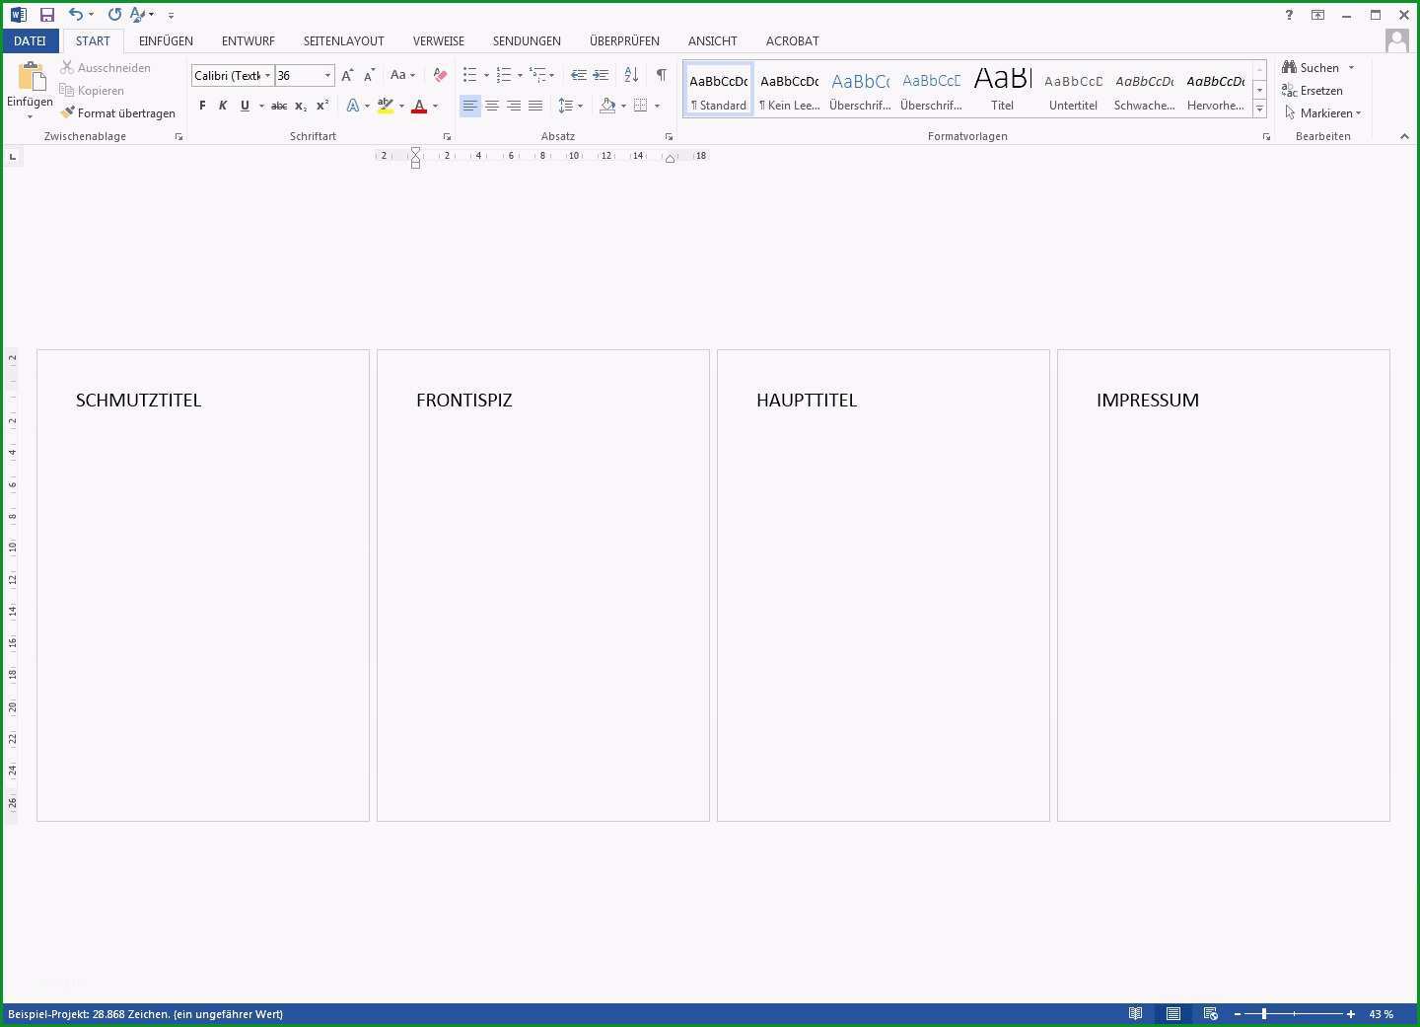1420x1027 pixels.
Task: Click the 43 % zoom level
Action: [x=1382, y=1013]
